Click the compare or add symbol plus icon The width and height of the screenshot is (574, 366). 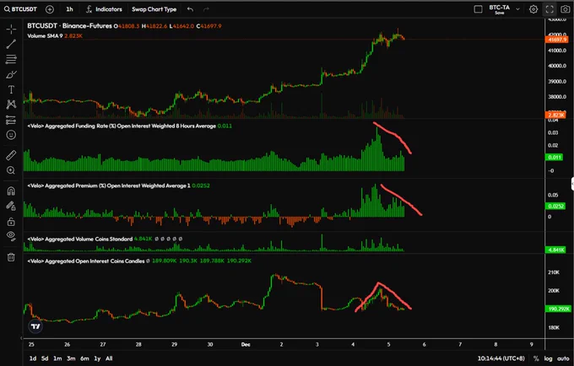tap(50, 9)
